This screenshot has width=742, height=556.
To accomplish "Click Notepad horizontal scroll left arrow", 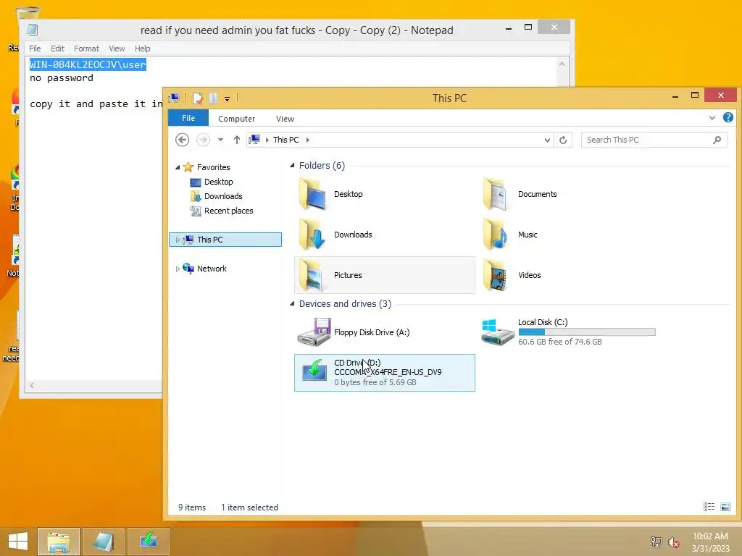I will (x=32, y=385).
